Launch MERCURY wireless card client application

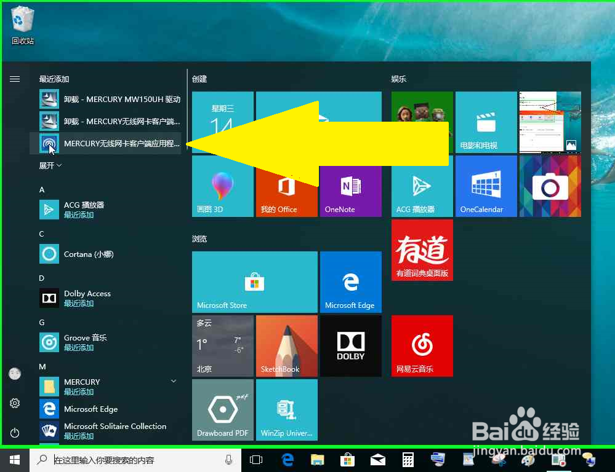(106, 143)
